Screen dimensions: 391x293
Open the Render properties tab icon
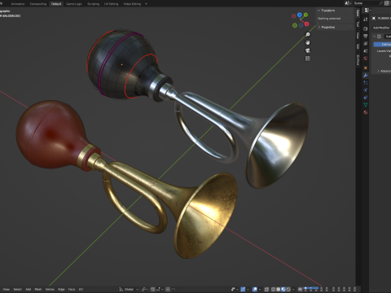[x=366, y=28]
